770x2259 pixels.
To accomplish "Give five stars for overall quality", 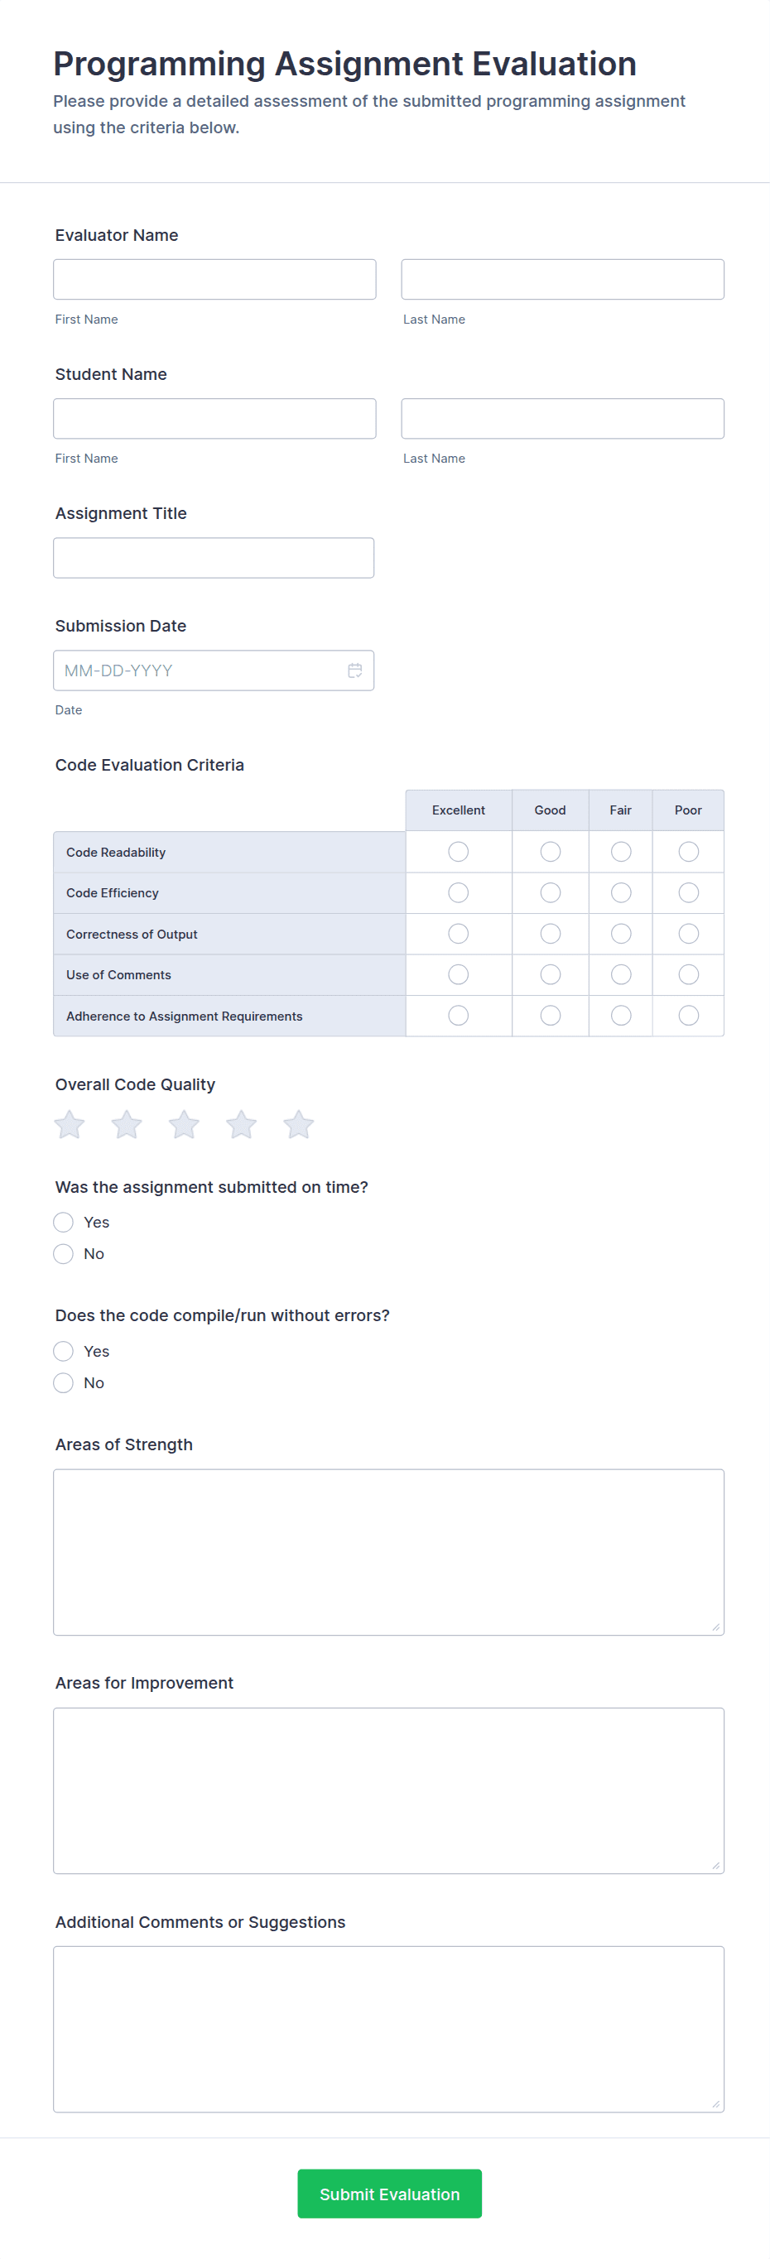I will [x=298, y=1124].
